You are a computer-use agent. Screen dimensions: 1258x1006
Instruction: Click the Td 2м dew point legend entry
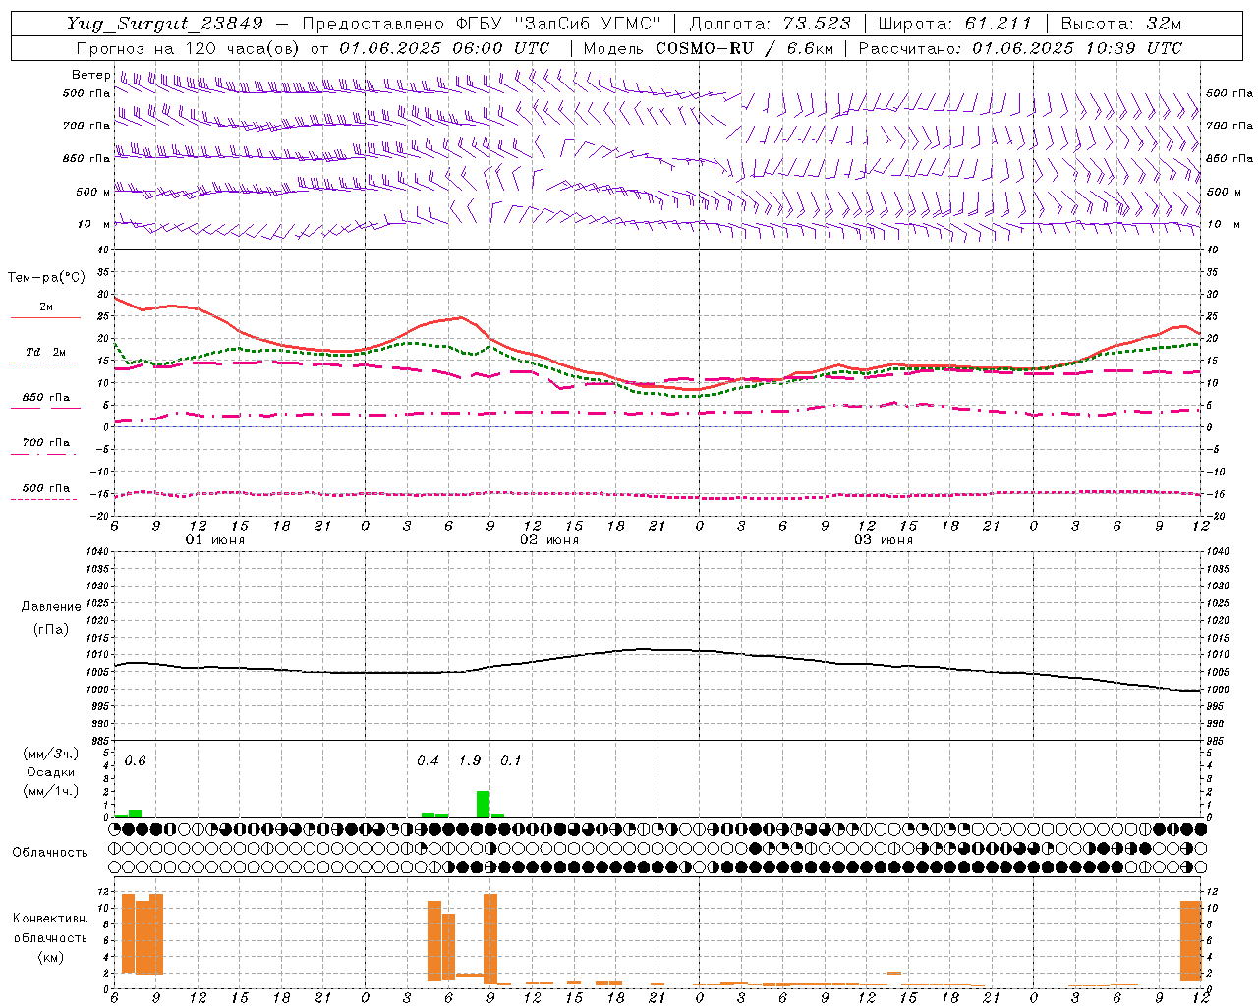[45, 352]
